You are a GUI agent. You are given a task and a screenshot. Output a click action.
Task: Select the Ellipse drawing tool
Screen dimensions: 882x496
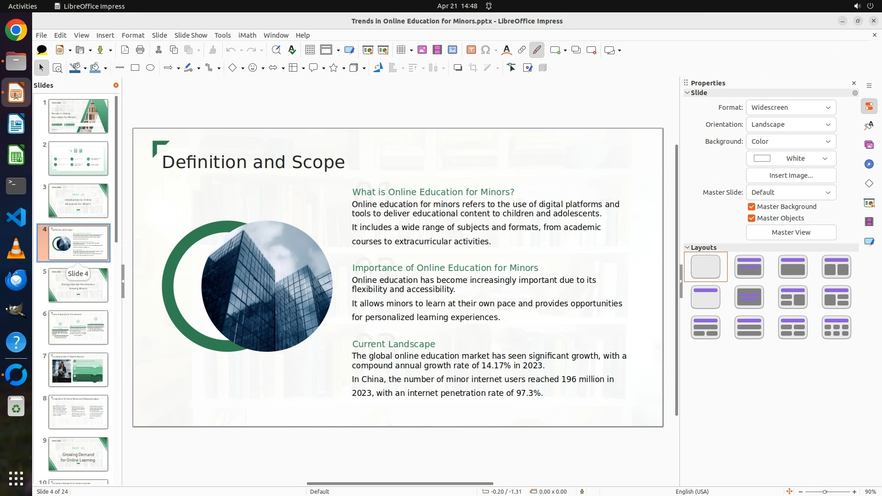[x=150, y=68]
